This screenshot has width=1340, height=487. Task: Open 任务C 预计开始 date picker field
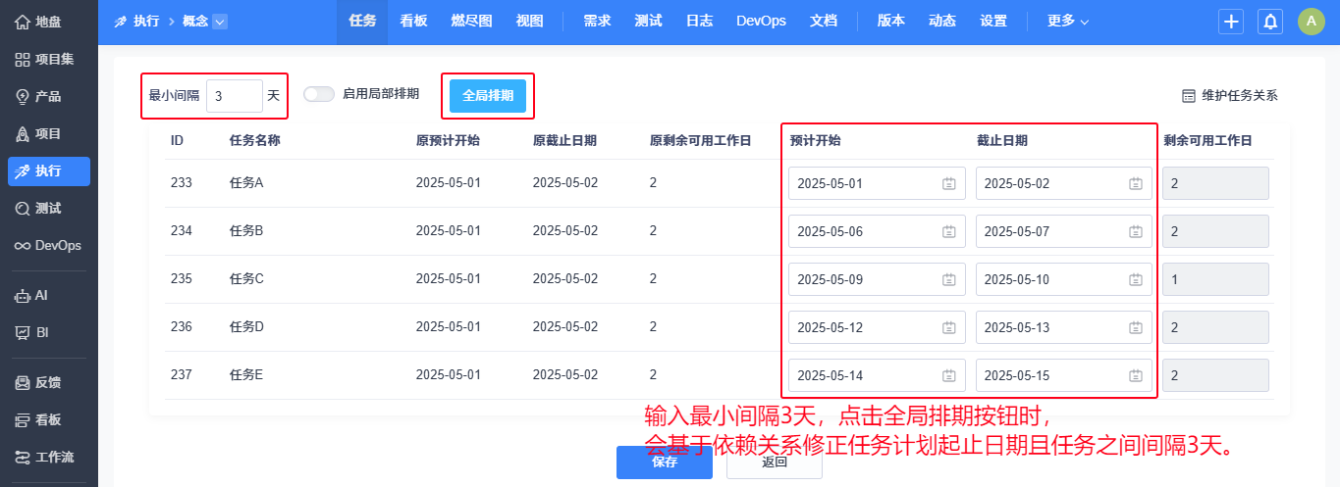(x=877, y=279)
